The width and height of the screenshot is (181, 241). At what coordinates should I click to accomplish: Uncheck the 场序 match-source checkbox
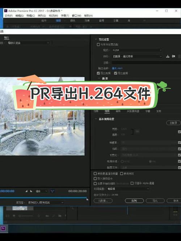pos(179,149)
